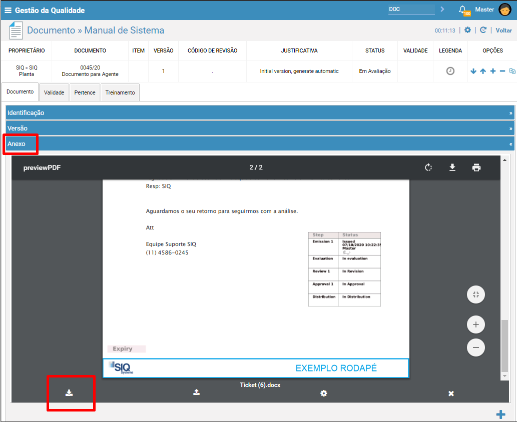
Task: Click the up arrow in Opções
Action: coord(483,71)
